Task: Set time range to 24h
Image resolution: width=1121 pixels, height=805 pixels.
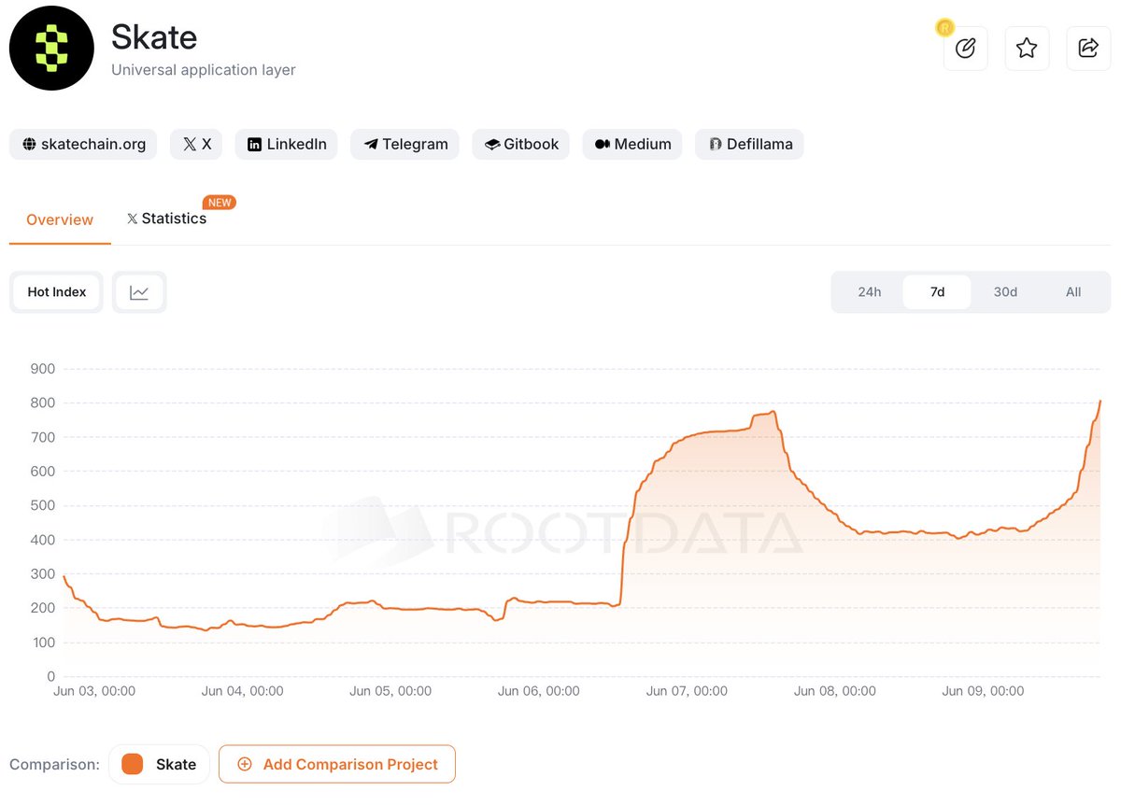Action: (x=869, y=292)
